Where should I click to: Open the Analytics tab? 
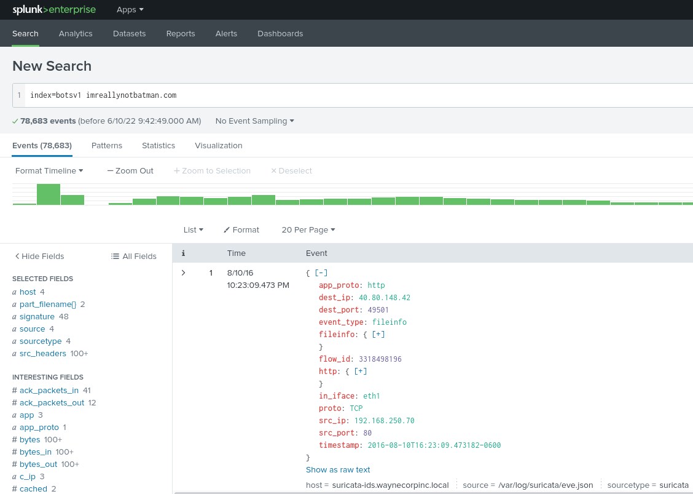[76, 34]
